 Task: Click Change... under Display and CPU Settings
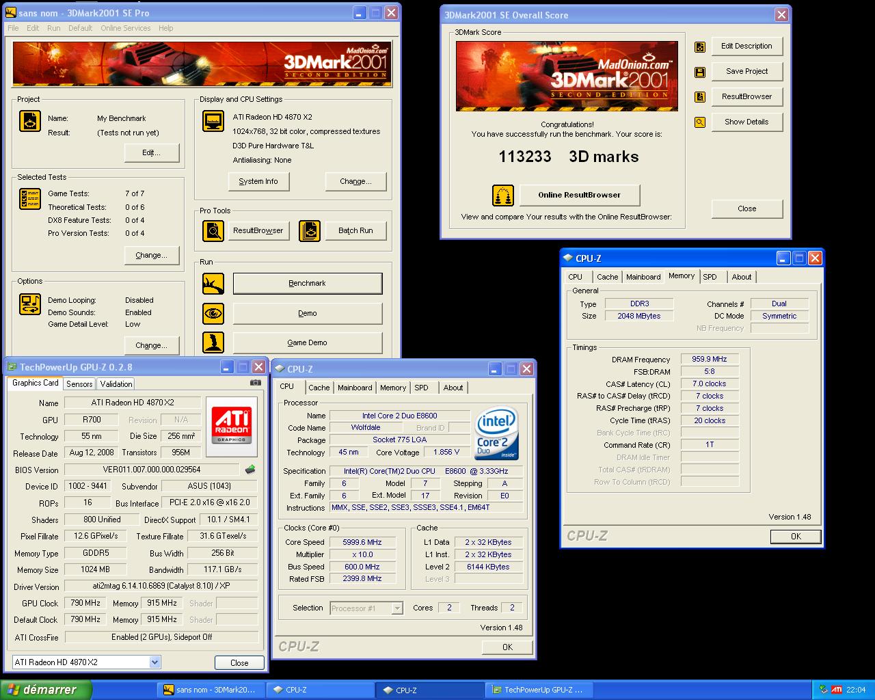point(355,182)
